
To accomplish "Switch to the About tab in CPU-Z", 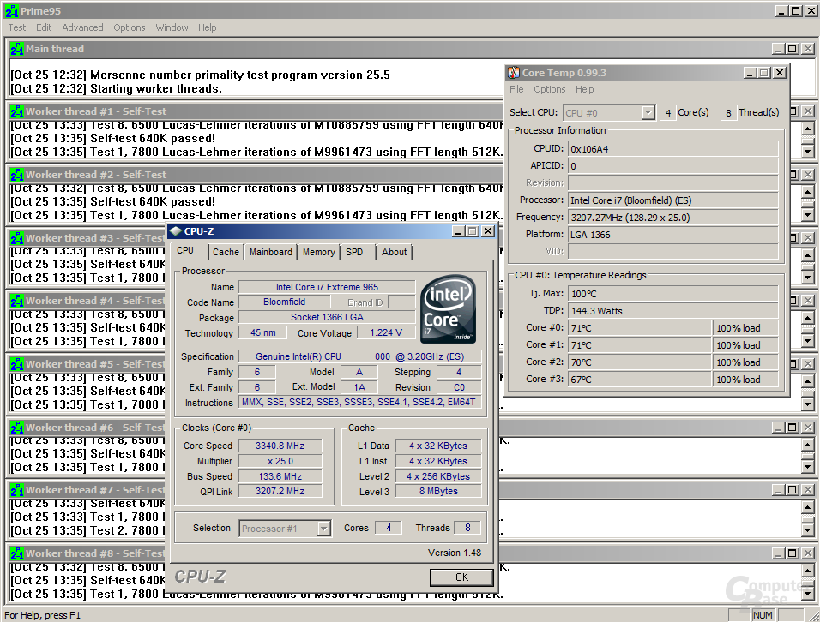I will point(394,252).
